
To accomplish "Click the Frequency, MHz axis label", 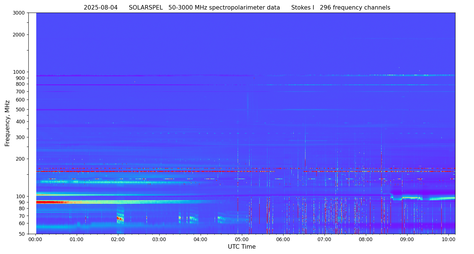I will click(7, 123).
